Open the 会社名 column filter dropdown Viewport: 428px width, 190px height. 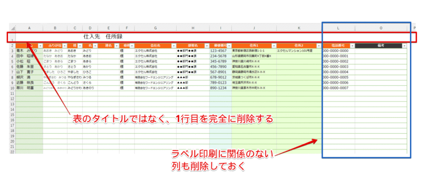(173, 46)
